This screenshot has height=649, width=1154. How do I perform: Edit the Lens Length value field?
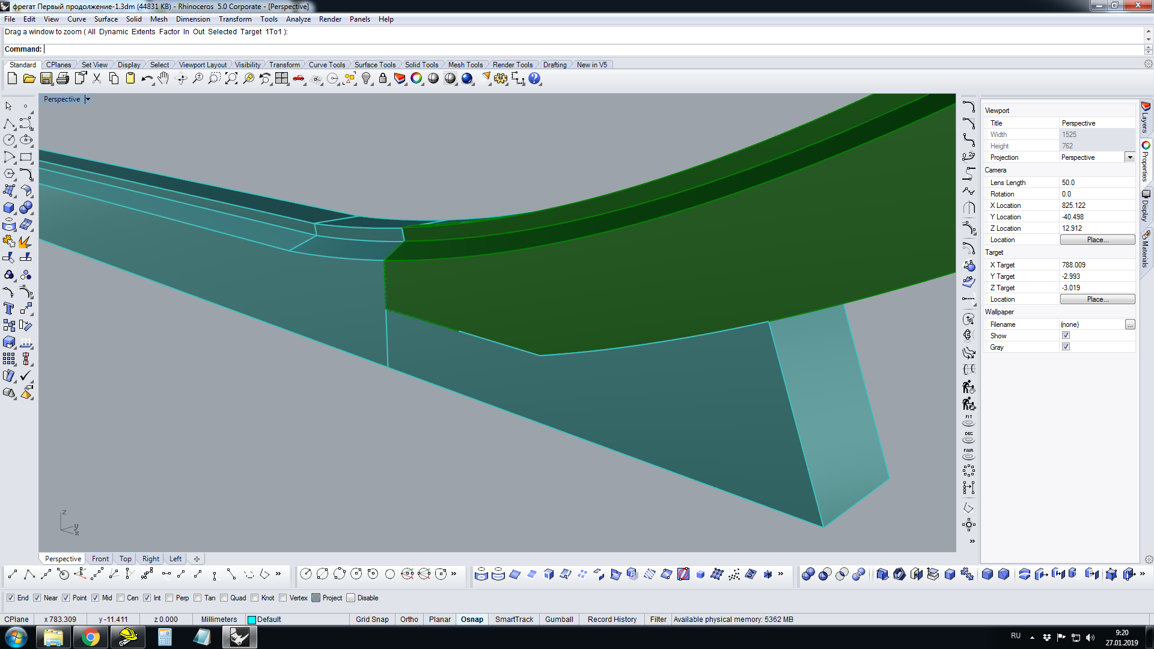coord(1097,183)
